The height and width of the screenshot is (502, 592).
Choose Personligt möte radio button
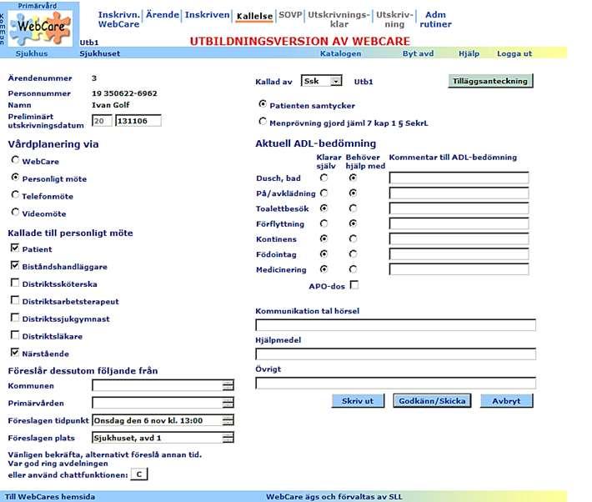(15, 177)
